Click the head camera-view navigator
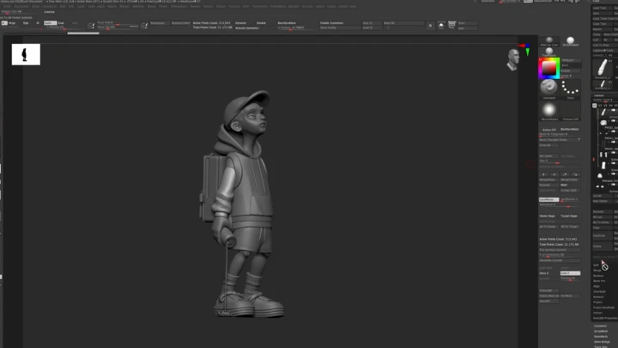Image resolution: width=618 pixels, height=348 pixels. click(x=513, y=60)
